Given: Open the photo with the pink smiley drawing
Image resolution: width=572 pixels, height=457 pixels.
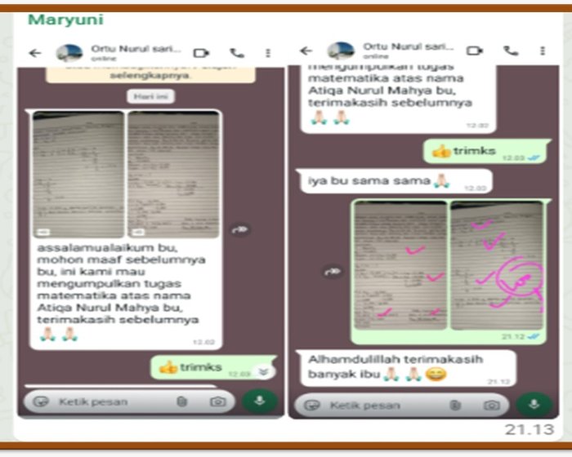Looking at the screenshot, I should click(x=497, y=265).
